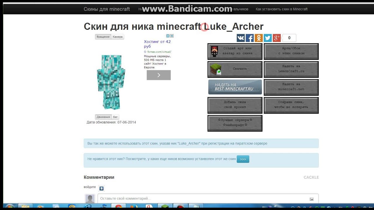This screenshot has height=210, width=374.
Task: Open Chrome from the taskbar
Action: [118, 207]
